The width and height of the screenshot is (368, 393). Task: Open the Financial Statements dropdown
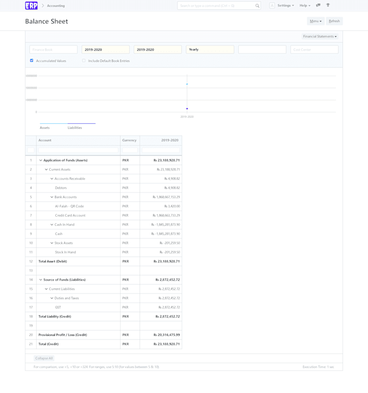pyautogui.click(x=320, y=36)
